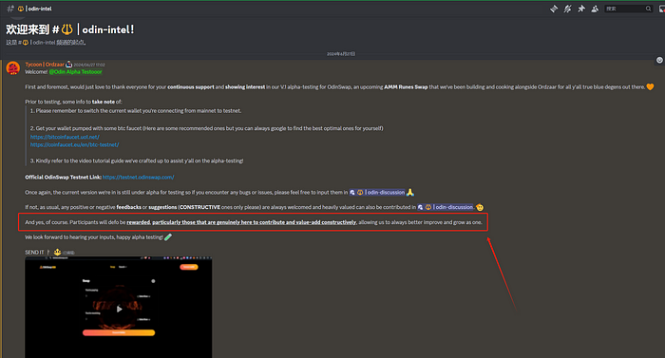Screen dimensions: 665x358
Task: Click the 'SEND IT' text
Action: [x=34, y=253]
